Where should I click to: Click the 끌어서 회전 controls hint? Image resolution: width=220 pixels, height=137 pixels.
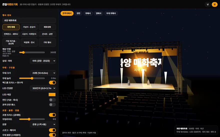pyautogui.click(x=79, y=133)
